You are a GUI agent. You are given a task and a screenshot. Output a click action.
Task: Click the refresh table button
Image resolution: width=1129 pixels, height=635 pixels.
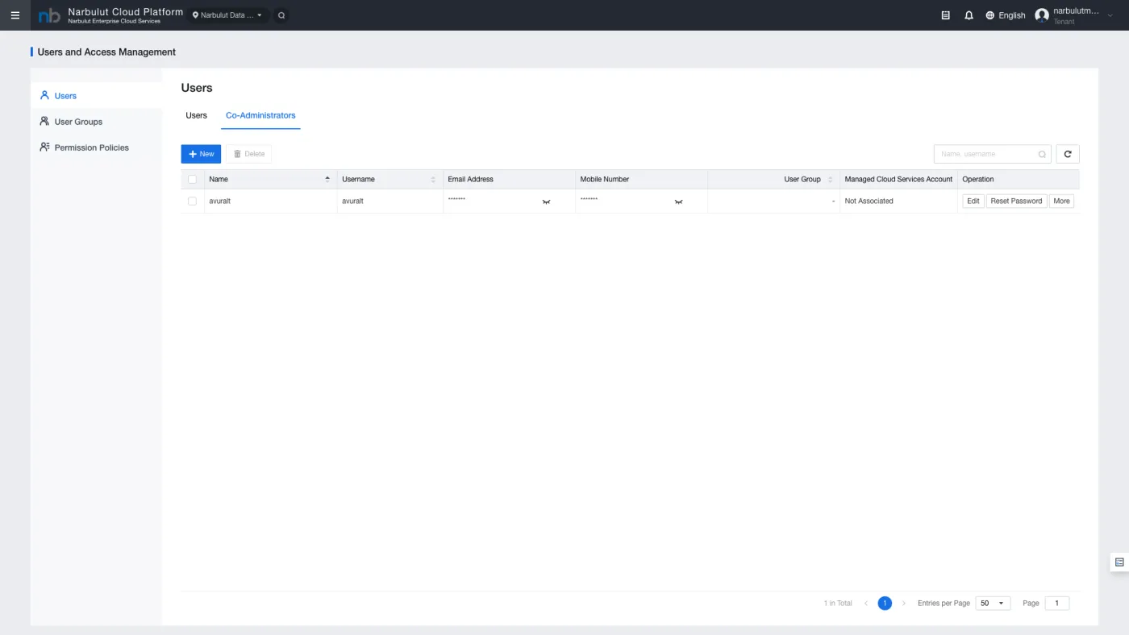pyautogui.click(x=1068, y=154)
